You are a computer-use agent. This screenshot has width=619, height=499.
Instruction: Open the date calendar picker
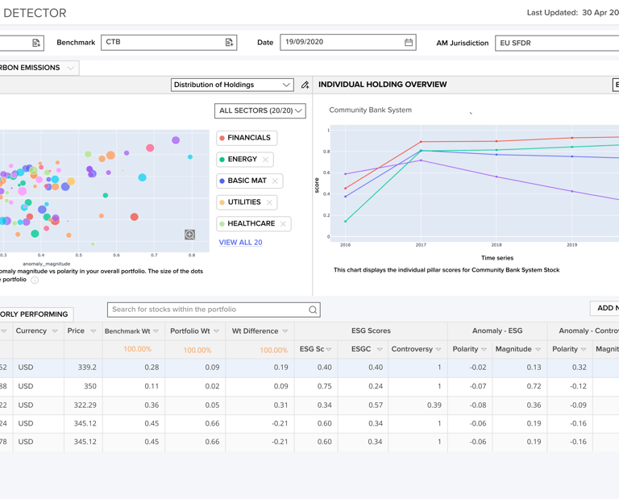point(408,43)
